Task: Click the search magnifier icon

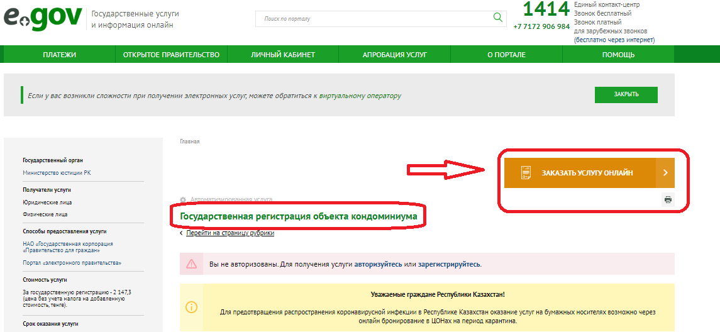Action: click(497, 18)
